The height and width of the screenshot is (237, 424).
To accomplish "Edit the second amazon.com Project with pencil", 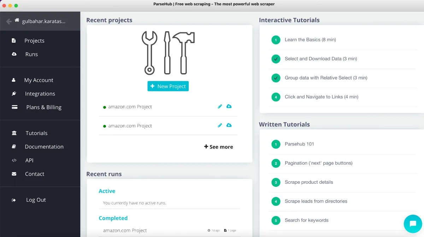I will click(220, 125).
